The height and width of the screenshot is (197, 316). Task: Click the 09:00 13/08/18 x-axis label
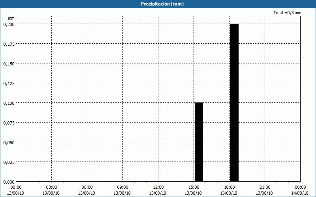click(x=122, y=190)
